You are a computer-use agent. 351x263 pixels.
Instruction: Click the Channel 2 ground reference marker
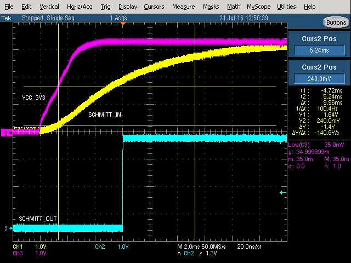(x=7, y=228)
